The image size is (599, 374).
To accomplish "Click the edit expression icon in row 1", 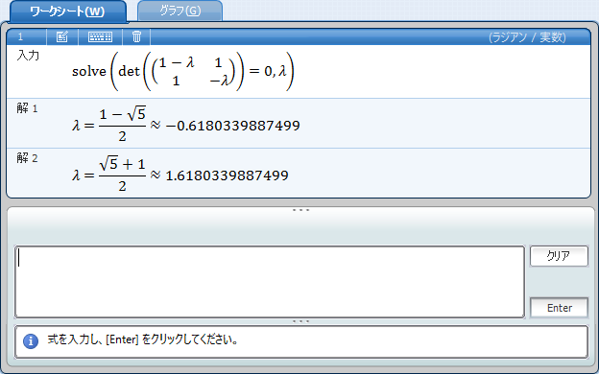I will (61, 37).
